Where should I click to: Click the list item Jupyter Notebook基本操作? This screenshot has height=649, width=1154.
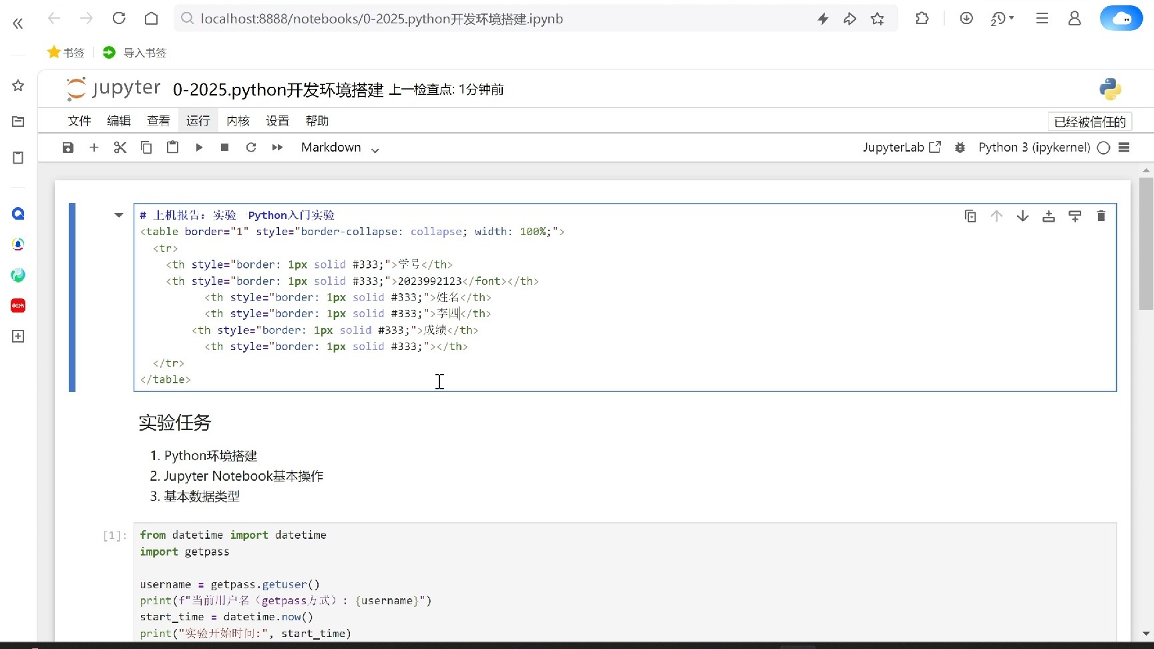point(243,476)
